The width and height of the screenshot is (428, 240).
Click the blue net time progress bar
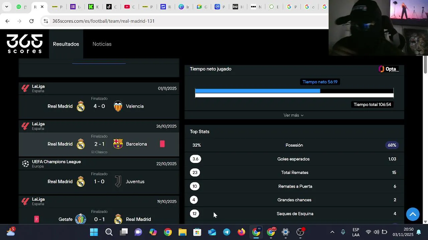tap(257, 91)
